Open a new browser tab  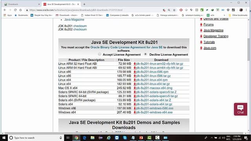84,4
